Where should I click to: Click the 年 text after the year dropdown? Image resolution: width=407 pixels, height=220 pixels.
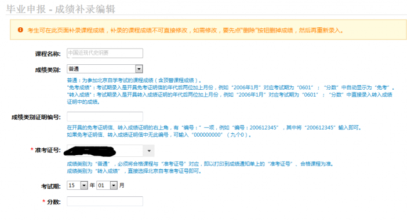(x=92, y=185)
